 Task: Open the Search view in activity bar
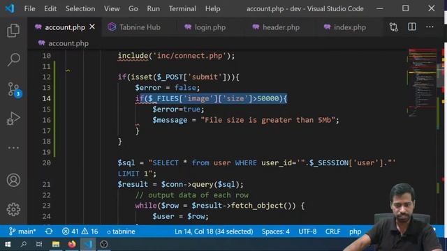tap(13, 59)
